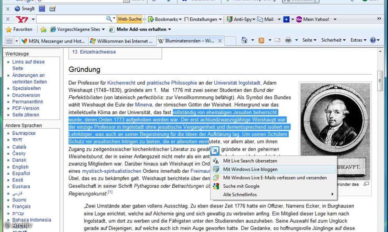Expand the arrow next to Yahoo Mail
The height and width of the screenshot is (232, 388).
pyautogui.click(x=279, y=19)
